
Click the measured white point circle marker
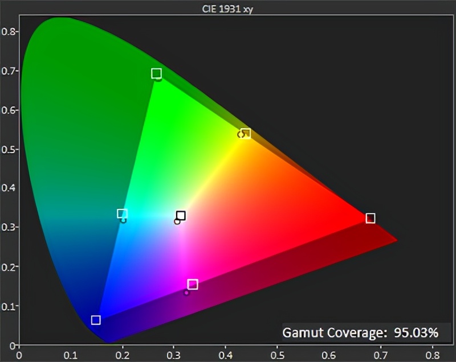point(177,222)
